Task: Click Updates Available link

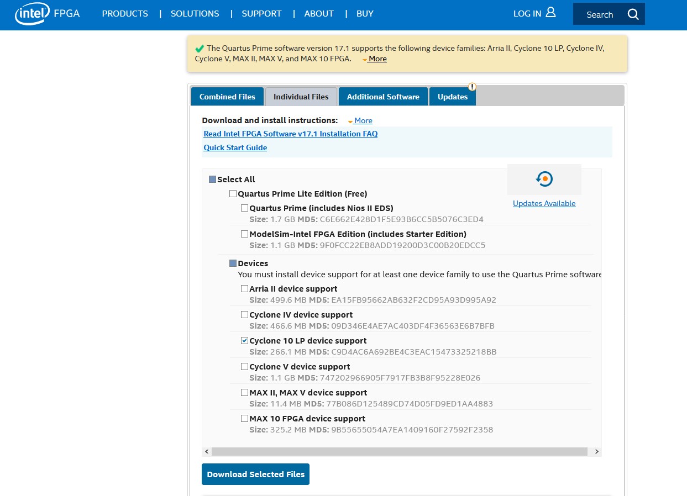Action: pos(544,204)
